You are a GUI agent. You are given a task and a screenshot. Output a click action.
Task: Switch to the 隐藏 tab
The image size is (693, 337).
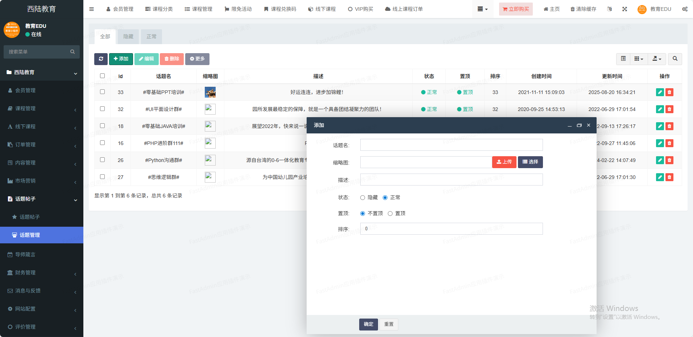click(128, 37)
